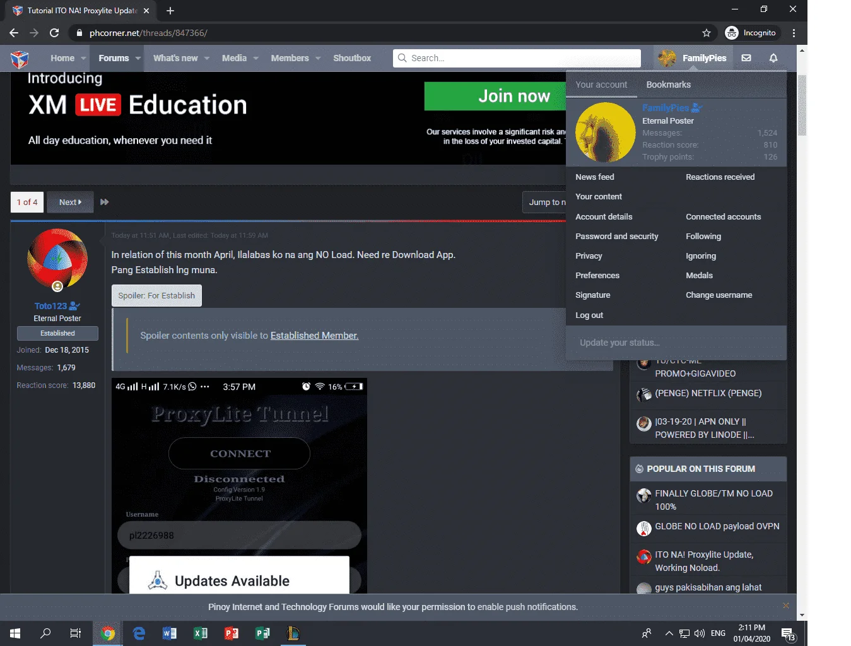Image resolution: width=851 pixels, height=646 pixels.
Task: Open FINALLY GLOBE/TM NO LOAD thread
Action: [713, 500]
